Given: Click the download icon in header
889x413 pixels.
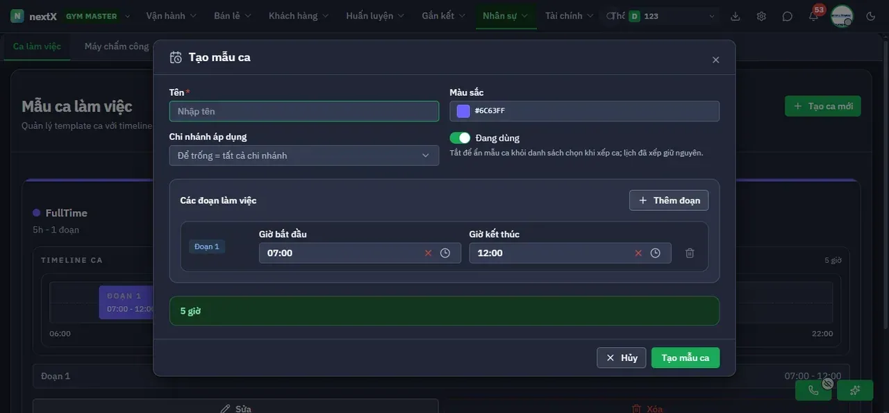Looking at the screenshot, I should pyautogui.click(x=736, y=16).
